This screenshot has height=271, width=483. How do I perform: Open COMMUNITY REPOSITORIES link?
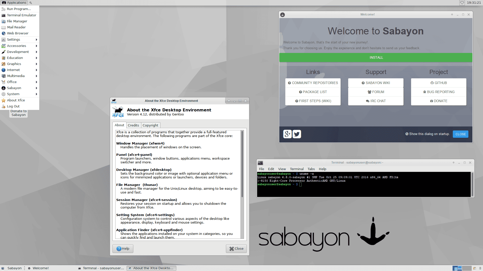pos(313,83)
